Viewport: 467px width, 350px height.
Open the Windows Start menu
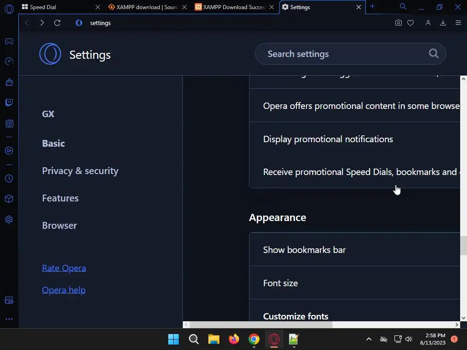click(x=173, y=339)
